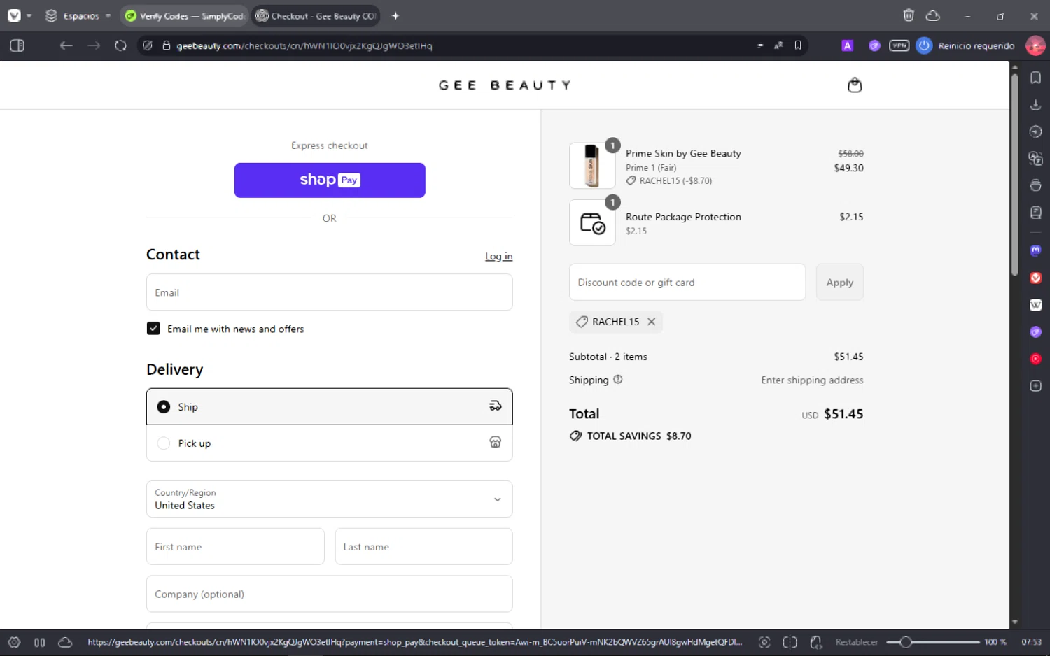1050x656 pixels.
Task: Click the status bar clock showing 07:53
Action: pos(1031,642)
